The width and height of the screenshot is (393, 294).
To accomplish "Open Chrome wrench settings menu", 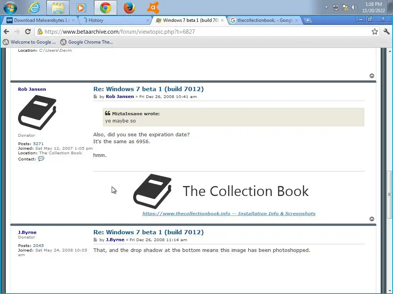I will [386, 31].
